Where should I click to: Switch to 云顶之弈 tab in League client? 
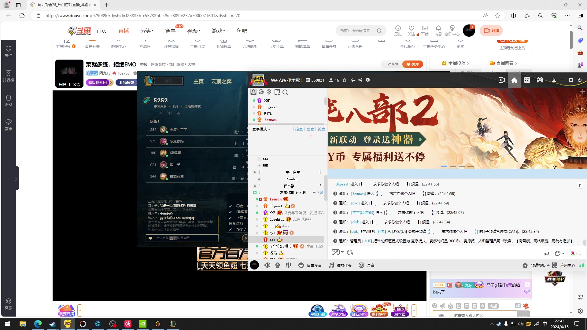click(221, 81)
